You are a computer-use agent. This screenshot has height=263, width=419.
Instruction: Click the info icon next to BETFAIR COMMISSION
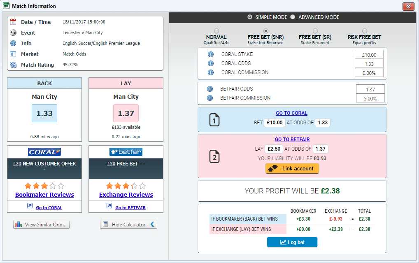tap(210, 98)
